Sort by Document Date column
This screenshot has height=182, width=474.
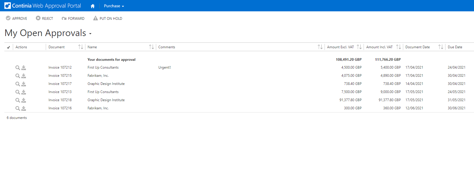[441, 47]
